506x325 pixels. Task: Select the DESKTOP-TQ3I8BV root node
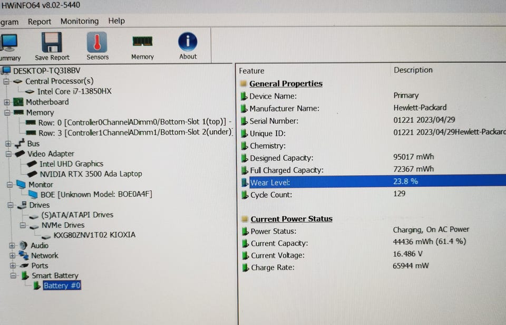click(x=47, y=70)
